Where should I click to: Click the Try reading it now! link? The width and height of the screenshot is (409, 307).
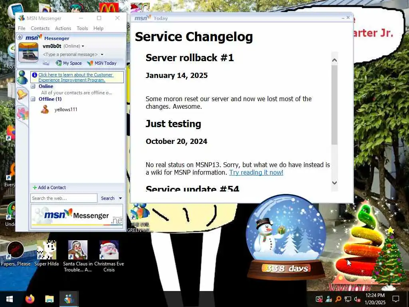[256, 173]
